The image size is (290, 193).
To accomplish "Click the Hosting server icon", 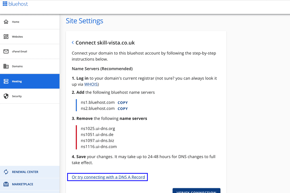I will pyautogui.click(x=6, y=81).
